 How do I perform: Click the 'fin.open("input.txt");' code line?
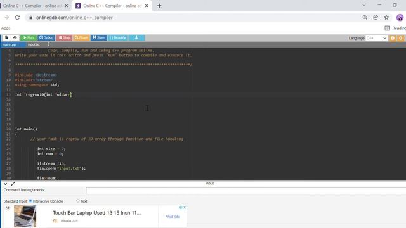click(62, 168)
